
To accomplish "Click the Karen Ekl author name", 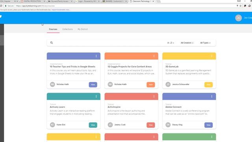I will point(61,125).
